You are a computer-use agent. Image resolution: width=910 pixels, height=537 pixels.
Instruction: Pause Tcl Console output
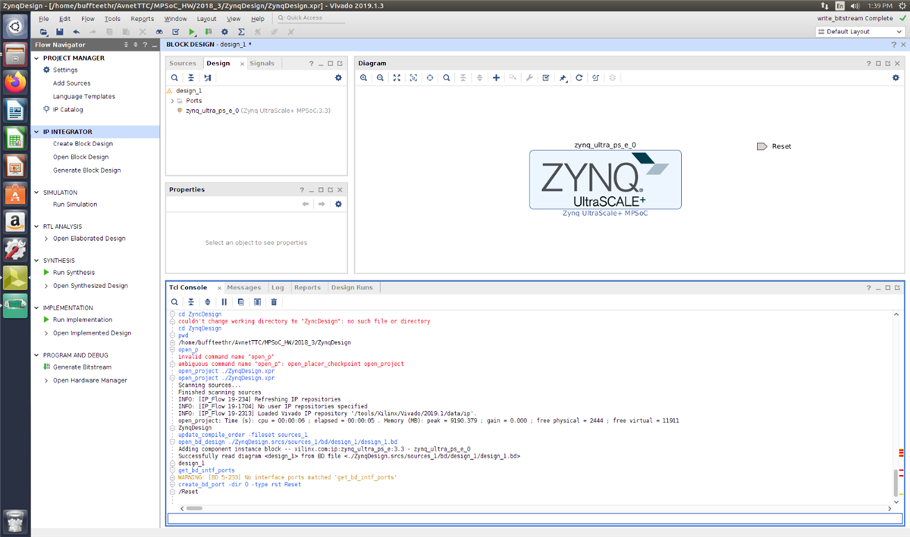224,301
